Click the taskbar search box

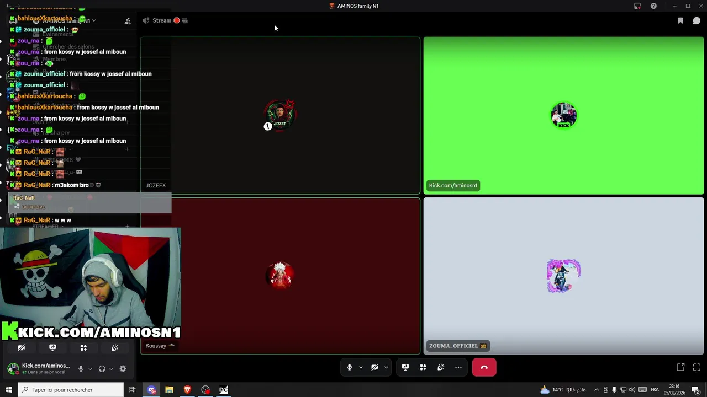pyautogui.click(x=71, y=390)
